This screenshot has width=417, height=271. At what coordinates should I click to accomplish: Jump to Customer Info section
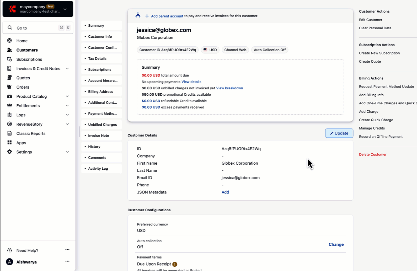point(101,37)
